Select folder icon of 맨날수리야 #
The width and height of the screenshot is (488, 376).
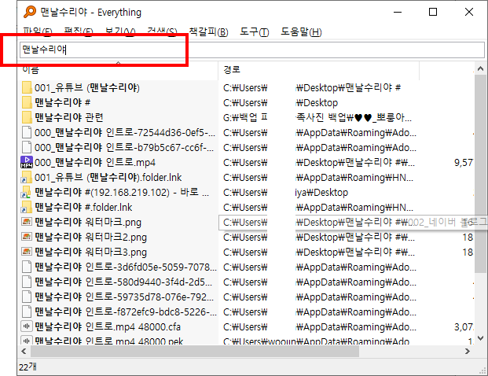tap(27, 102)
